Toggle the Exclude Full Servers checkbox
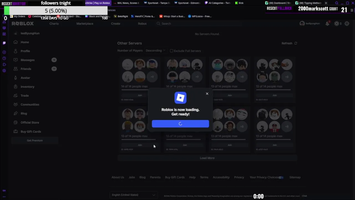 click(171, 51)
